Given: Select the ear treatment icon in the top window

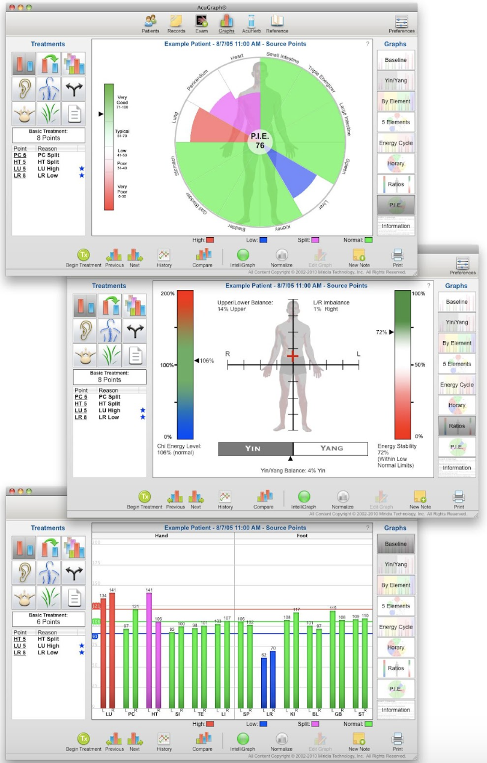Looking at the screenshot, I should 24,88.
